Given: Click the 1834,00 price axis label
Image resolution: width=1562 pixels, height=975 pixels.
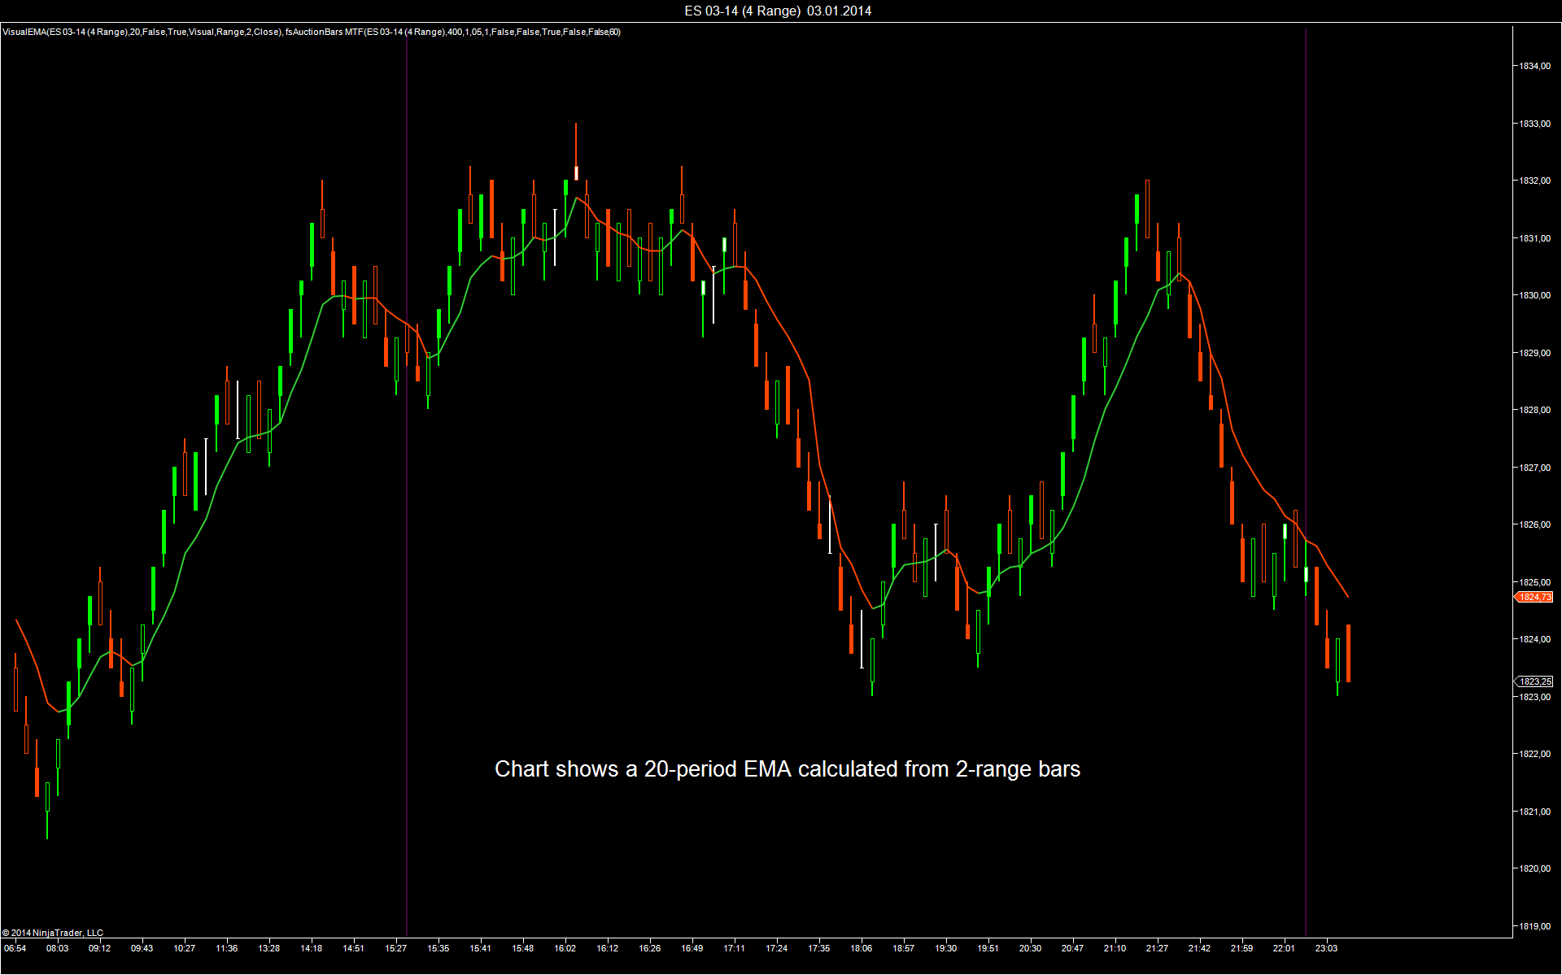Looking at the screenshot, I should pyautogui.click(x=1534, y=66).
